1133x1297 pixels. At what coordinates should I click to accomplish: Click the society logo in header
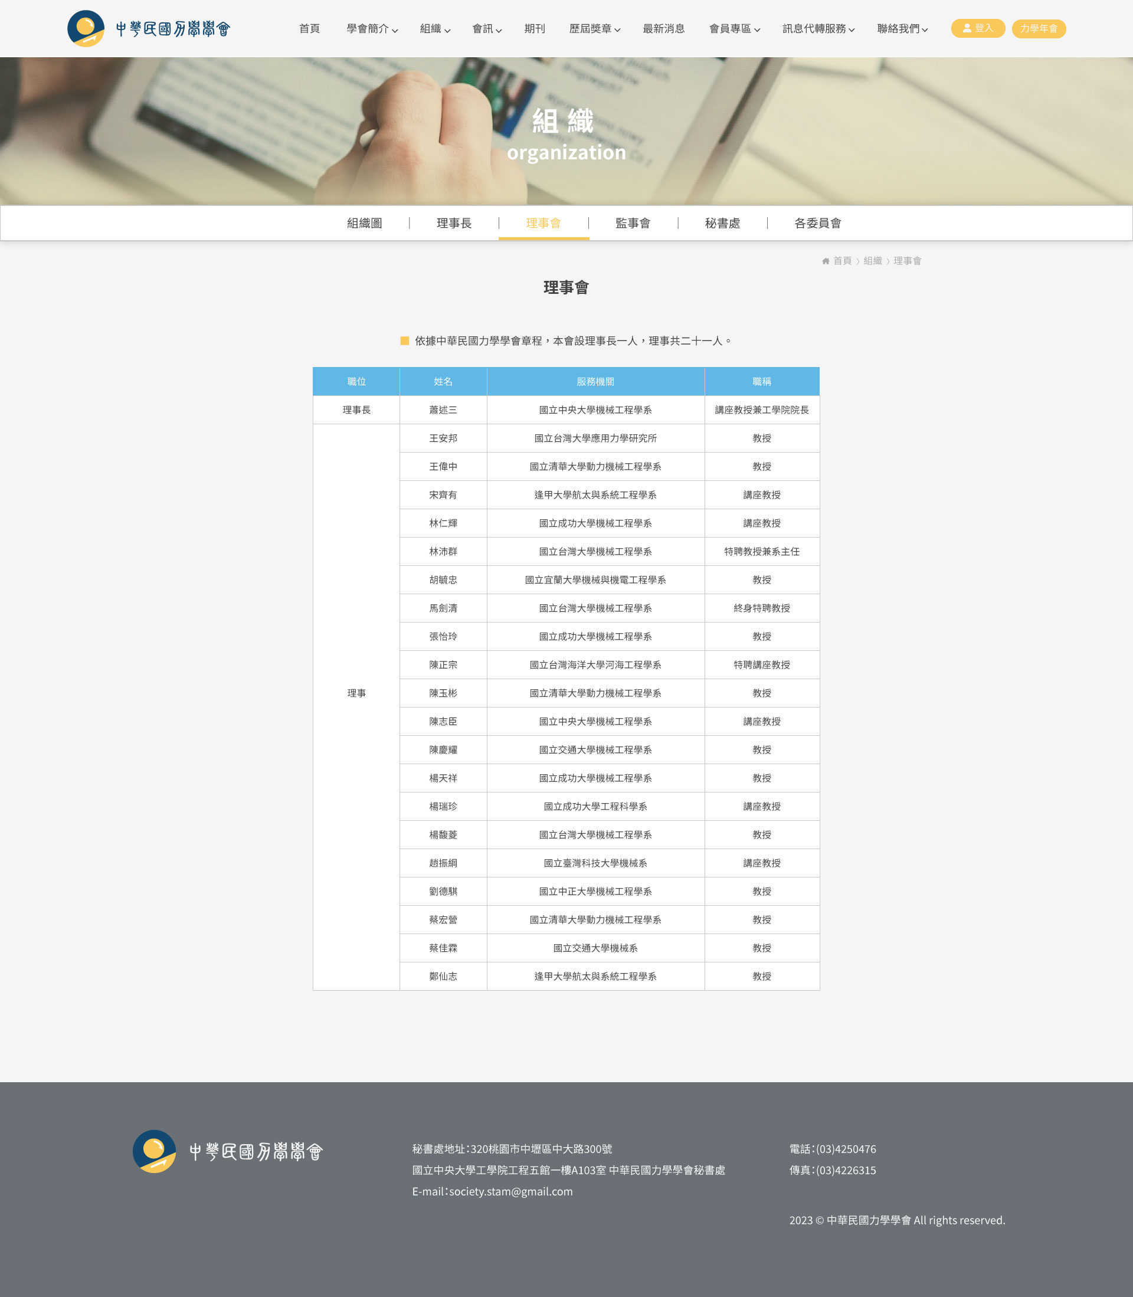tap(149, 28)
